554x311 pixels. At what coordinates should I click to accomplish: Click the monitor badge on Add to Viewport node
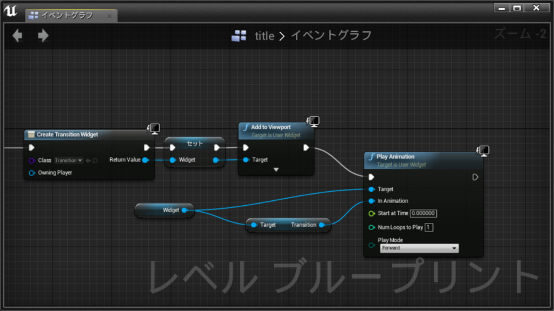coord(313,121)
